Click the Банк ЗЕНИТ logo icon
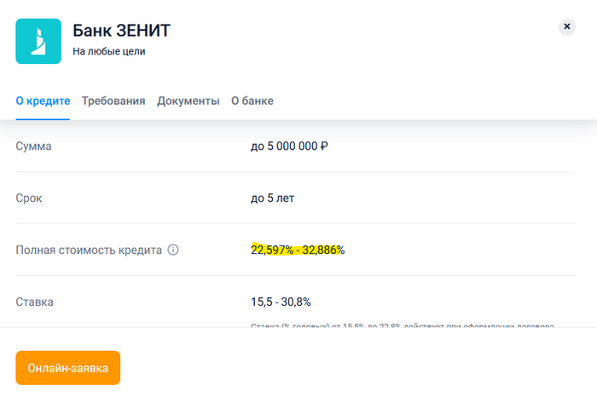Viewport: 597px width, 397px height. pyautogui.click(x=38, y=41)
